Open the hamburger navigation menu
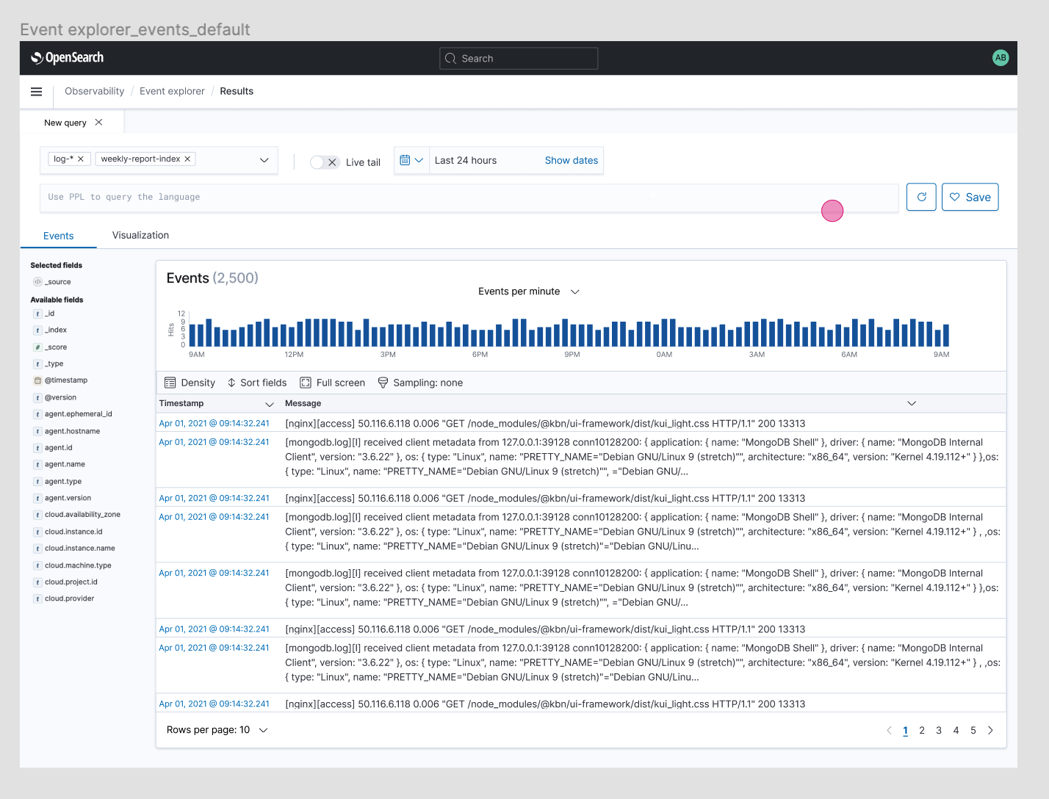Image resolution: width=1049 pixels, height=799 pixels. coord(36,92)
